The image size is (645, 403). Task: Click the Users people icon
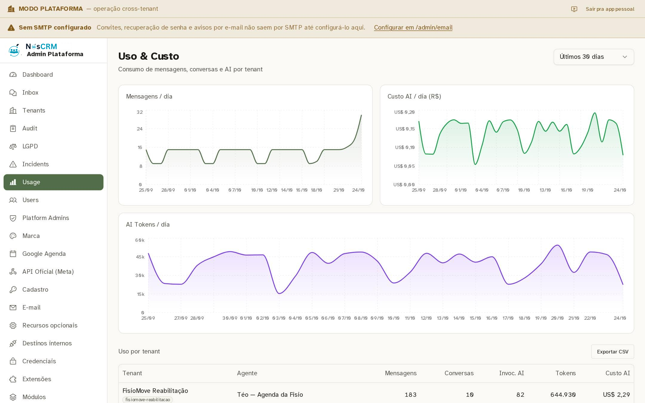pos(13,200)
